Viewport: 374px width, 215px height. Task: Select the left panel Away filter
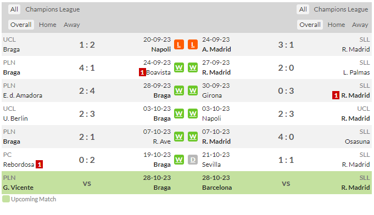[x=72, y=25]
